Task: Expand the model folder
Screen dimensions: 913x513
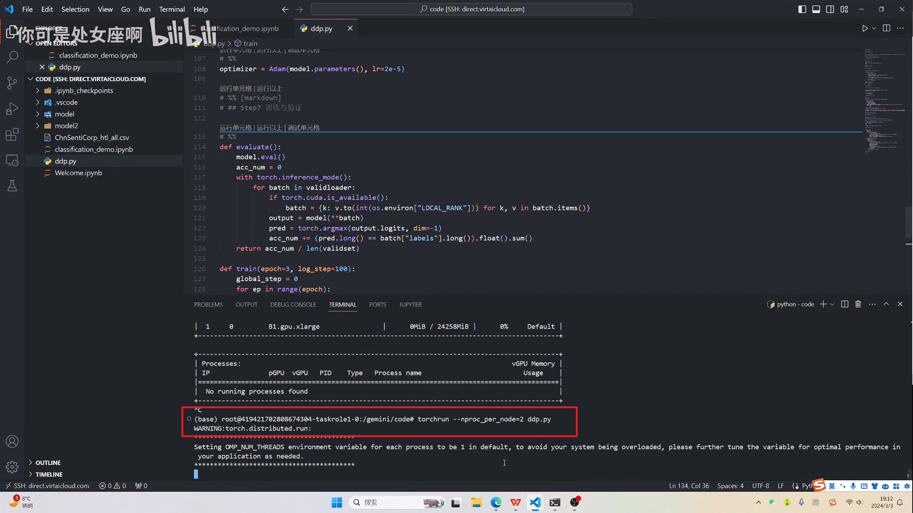Action: [37, 114]
